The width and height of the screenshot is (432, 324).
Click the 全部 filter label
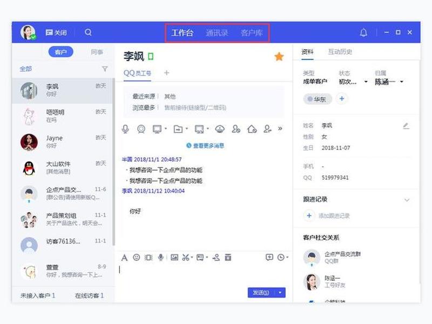coord(26,69)
